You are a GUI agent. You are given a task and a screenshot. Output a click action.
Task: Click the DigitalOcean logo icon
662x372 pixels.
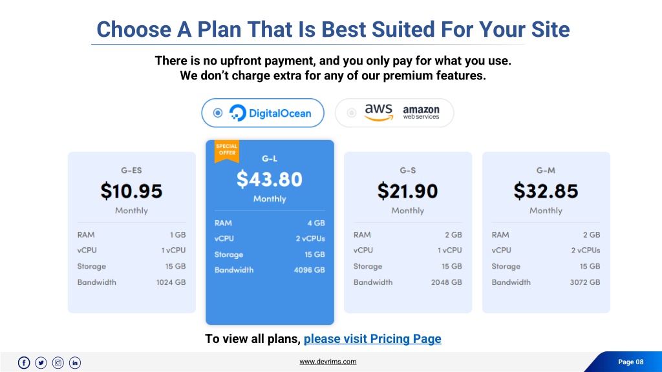coord(237,113)
